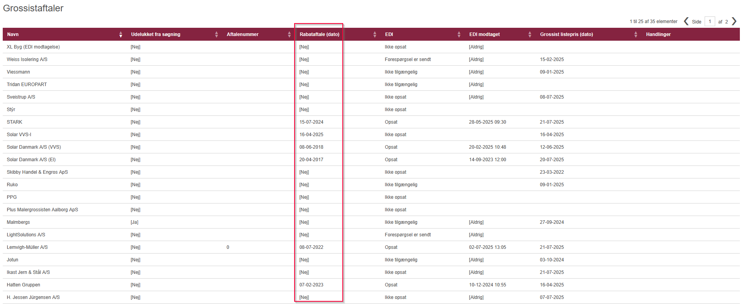Click Hatten Gruppen rebate date 07-02-2023
The image size is (743, 306).
click(311, 285)
